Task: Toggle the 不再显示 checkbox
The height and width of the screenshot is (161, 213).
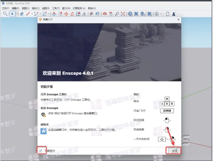Action: 41,151
